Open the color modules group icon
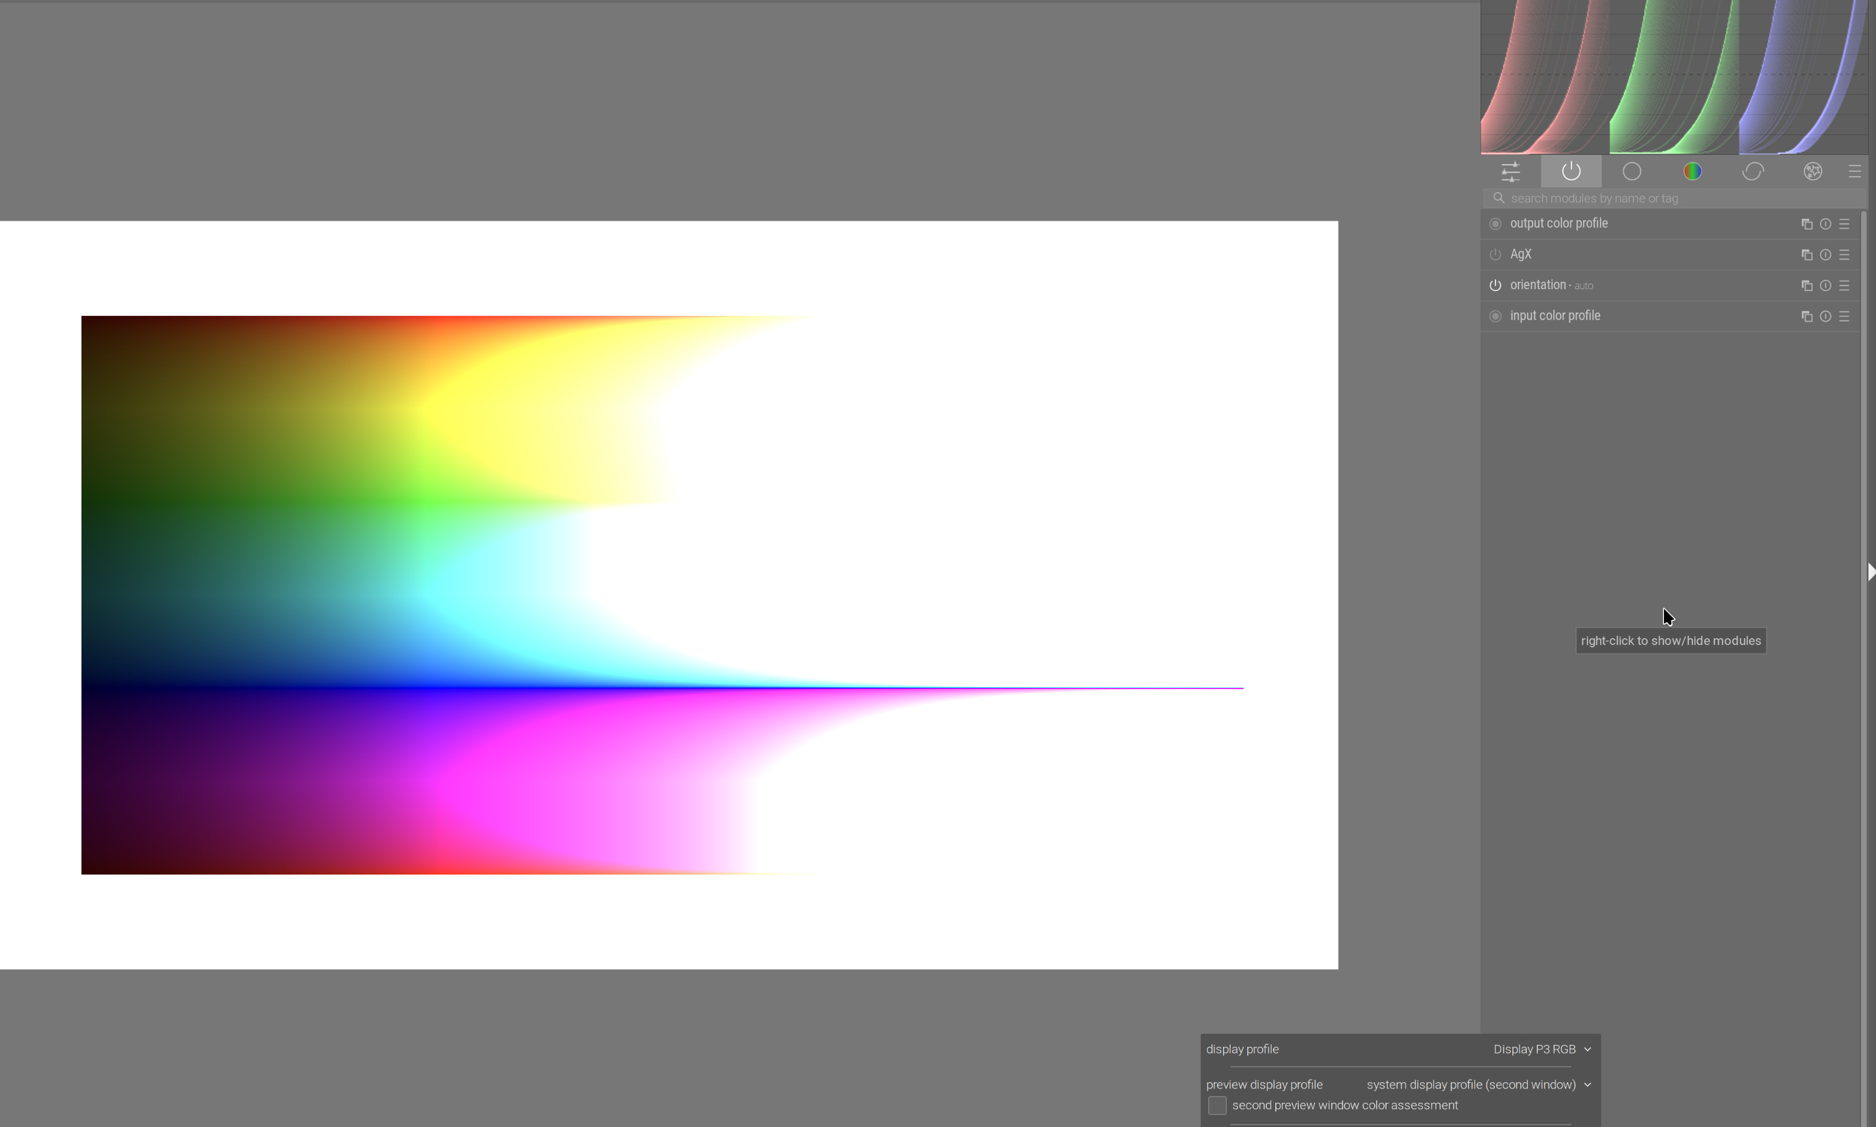Image resolution: width=1876 pixels, height=1127 pixels. click(x=1693, y=172)
